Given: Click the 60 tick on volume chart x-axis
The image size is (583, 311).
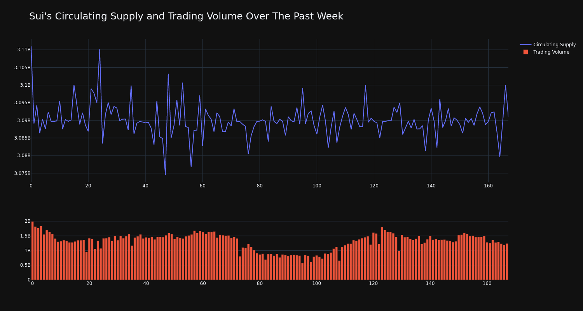Looking at the screenshot, I should (x=203, y=283).
